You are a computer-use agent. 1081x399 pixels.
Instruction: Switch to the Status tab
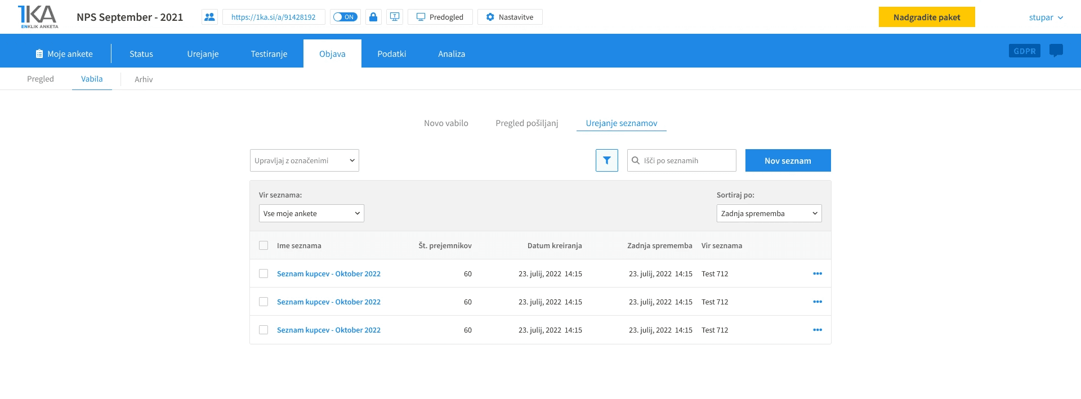141,53
